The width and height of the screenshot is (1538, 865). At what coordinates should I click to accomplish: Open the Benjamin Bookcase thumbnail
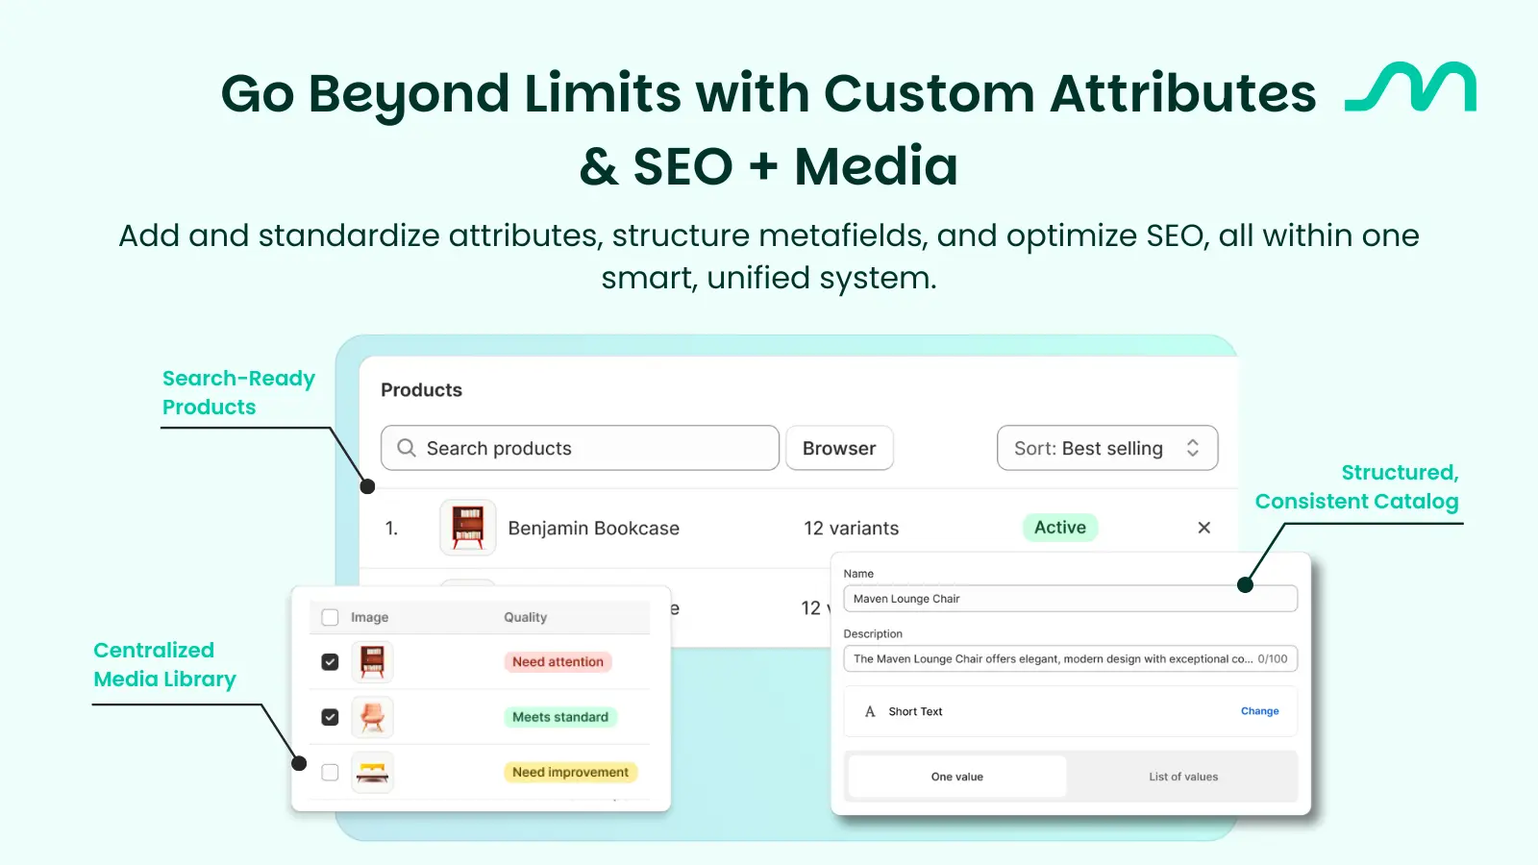point(468,528)
